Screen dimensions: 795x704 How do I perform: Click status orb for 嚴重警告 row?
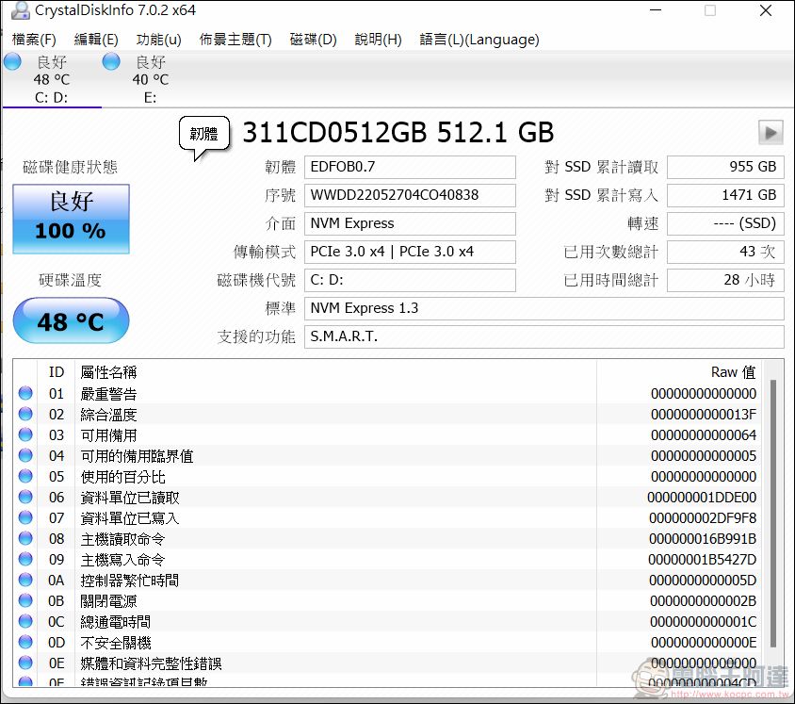[25, 394]
